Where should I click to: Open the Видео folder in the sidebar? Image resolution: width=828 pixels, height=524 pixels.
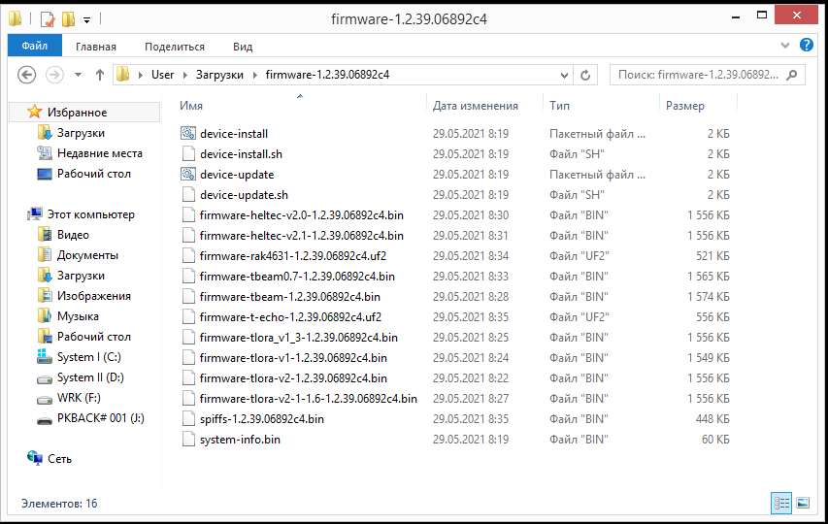click(x=73, y=235)
